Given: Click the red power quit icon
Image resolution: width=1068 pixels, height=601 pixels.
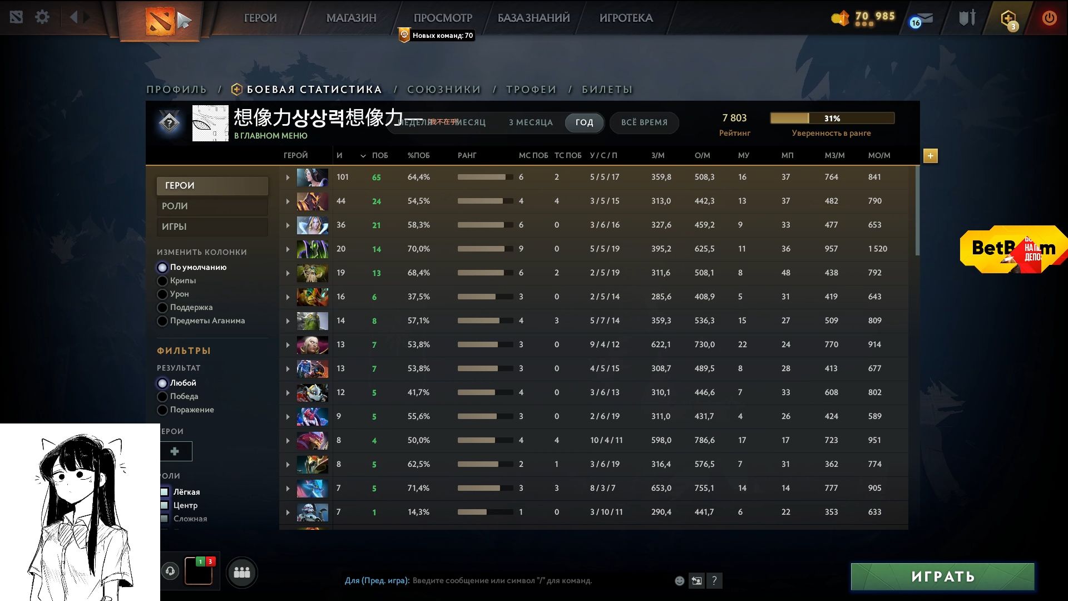Looking at the screenshot, I should [x=1049, y=18].
